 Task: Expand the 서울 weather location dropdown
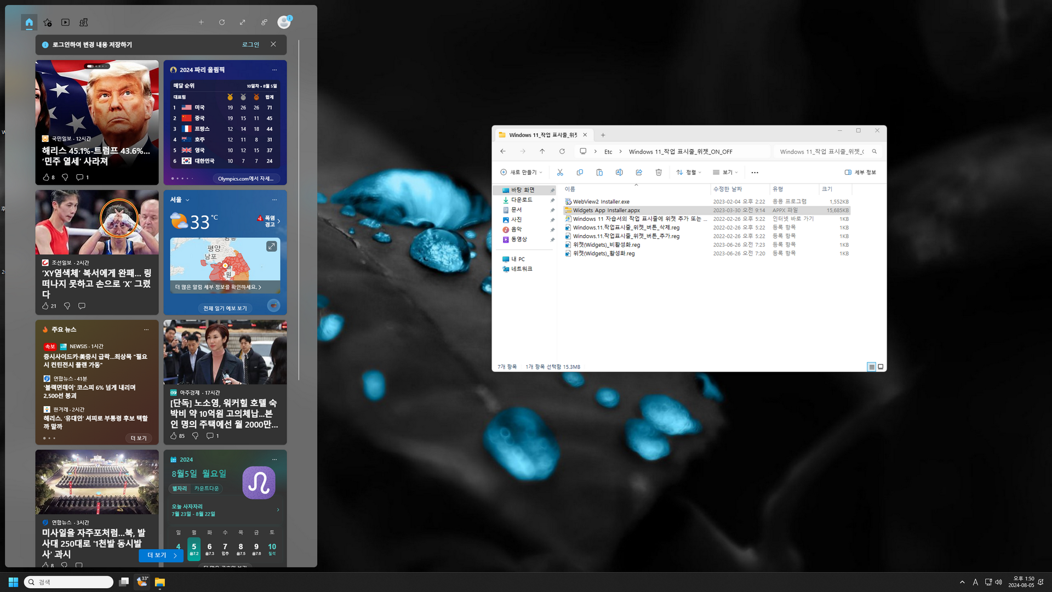187,200
